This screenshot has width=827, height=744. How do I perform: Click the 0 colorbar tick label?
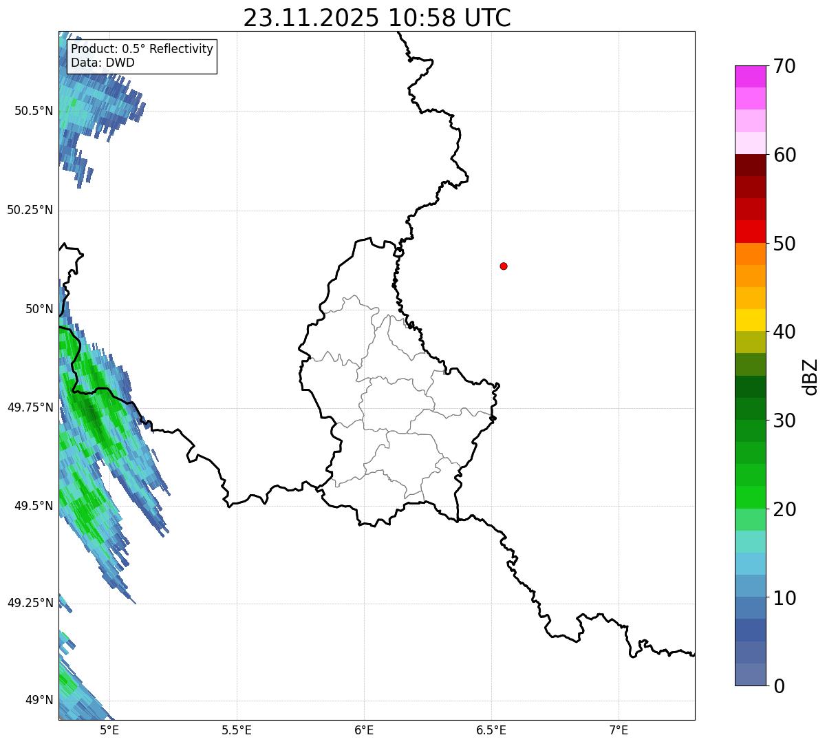[x=779, y=686]
